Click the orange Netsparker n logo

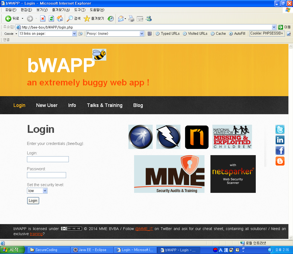click(197, 137)
